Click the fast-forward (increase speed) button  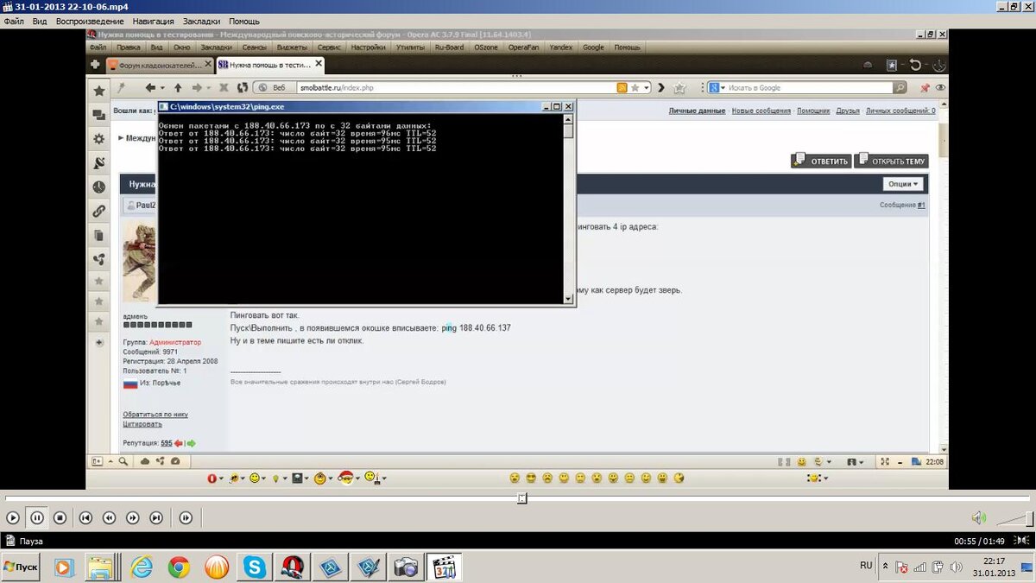click(133, 518)
